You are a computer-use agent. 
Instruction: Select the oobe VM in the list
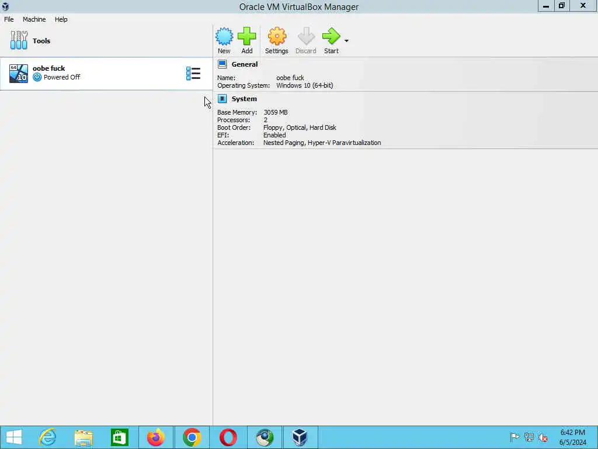[106, 73]
